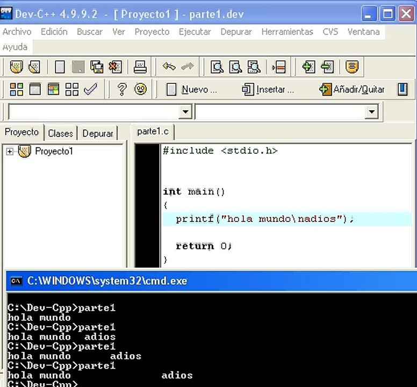The height and width of the screenshot is (387, 417).
Task: Click the Project options shield icon
Action: coord(352,67)
